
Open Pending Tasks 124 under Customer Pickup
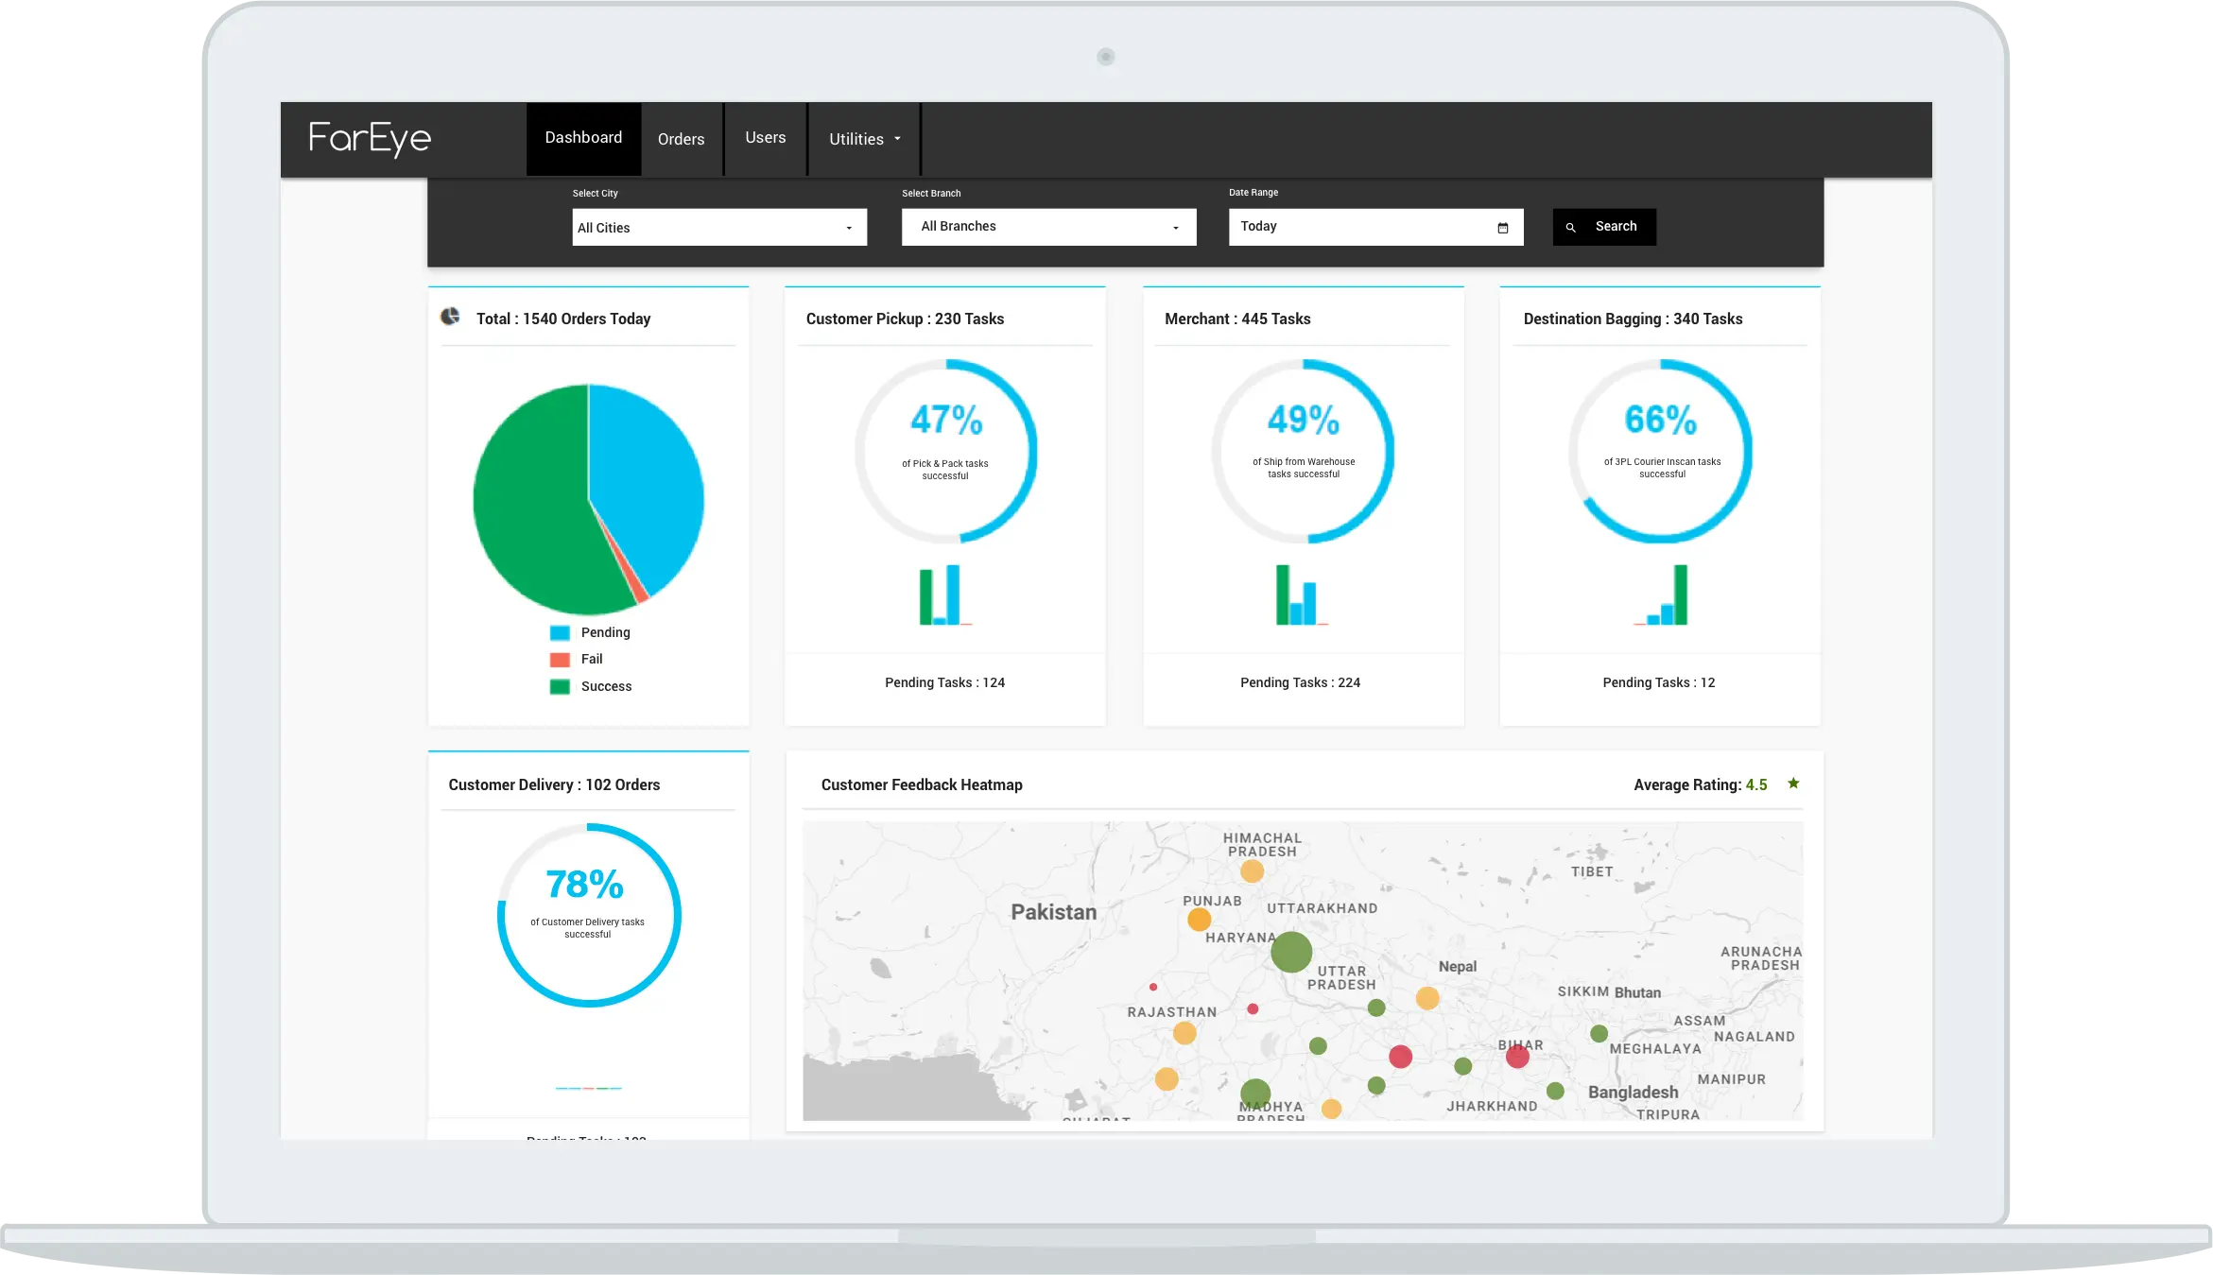coord(944,681)
